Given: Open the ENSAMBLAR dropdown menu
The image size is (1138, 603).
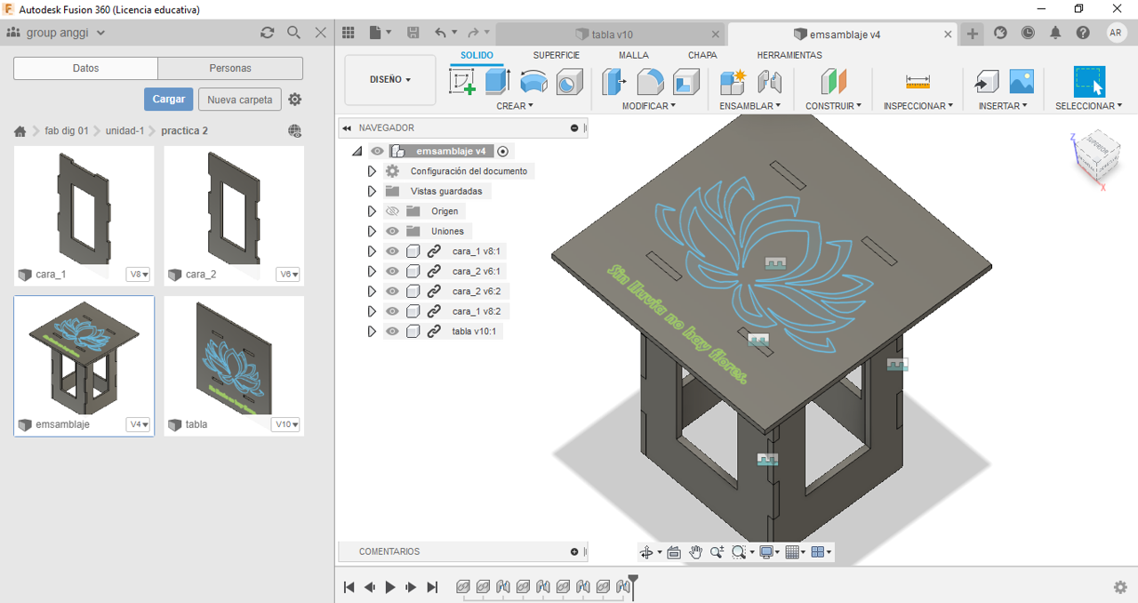Looking at the screenshot, I should [x=750, y=106].
